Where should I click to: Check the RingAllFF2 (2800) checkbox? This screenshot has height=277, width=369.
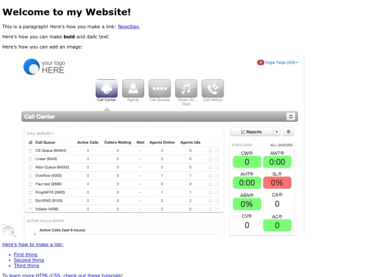click(30, 193)
